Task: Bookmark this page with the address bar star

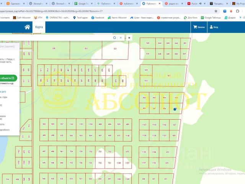Action: click(216, 11)
